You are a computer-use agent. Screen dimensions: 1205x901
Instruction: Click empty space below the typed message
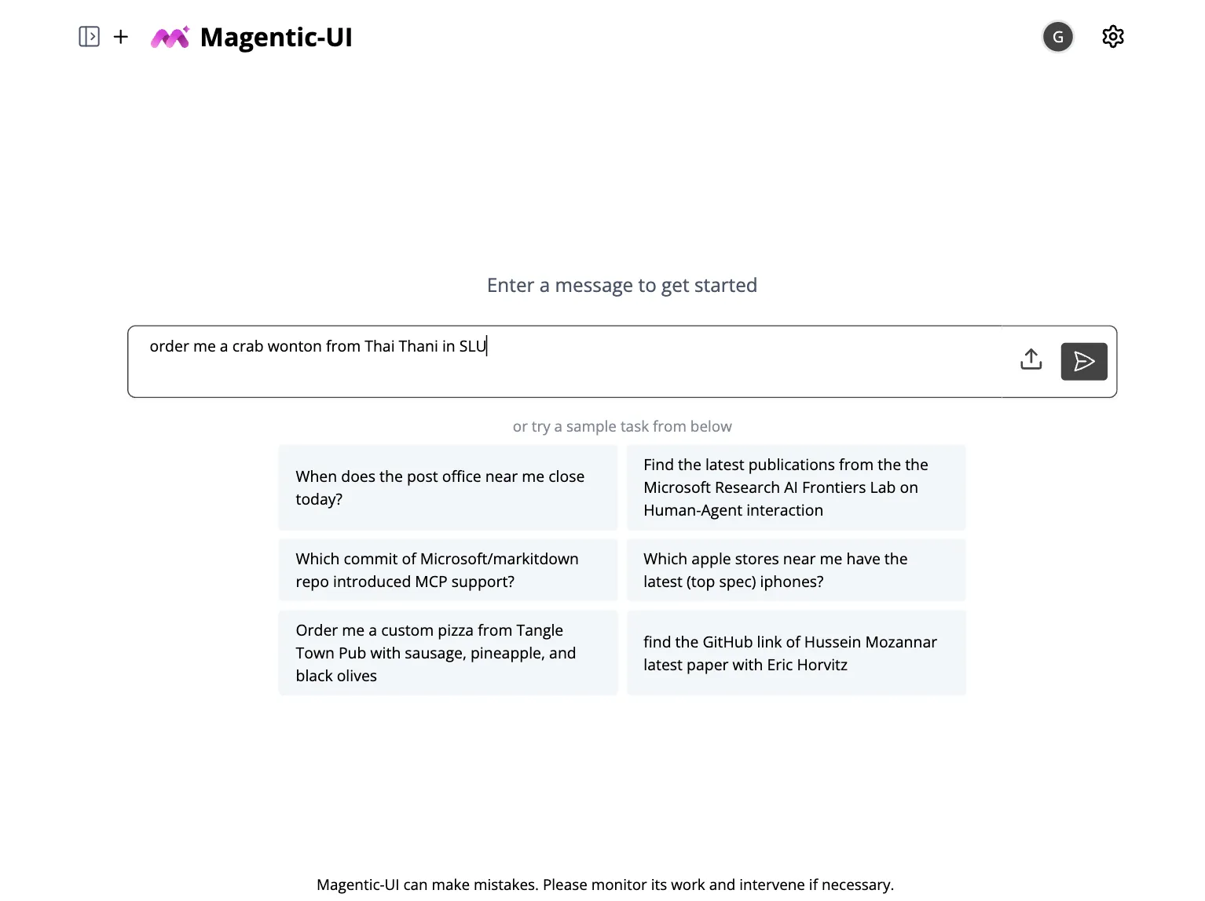click(x=550, y=378)
